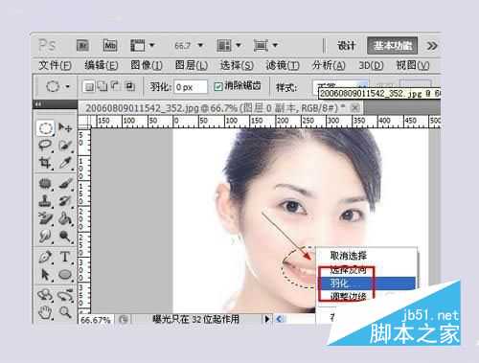The height and width of the screenshot is (363, 479).
Task: Click the 66.67% zoom field in status bar
Action: 96,320
